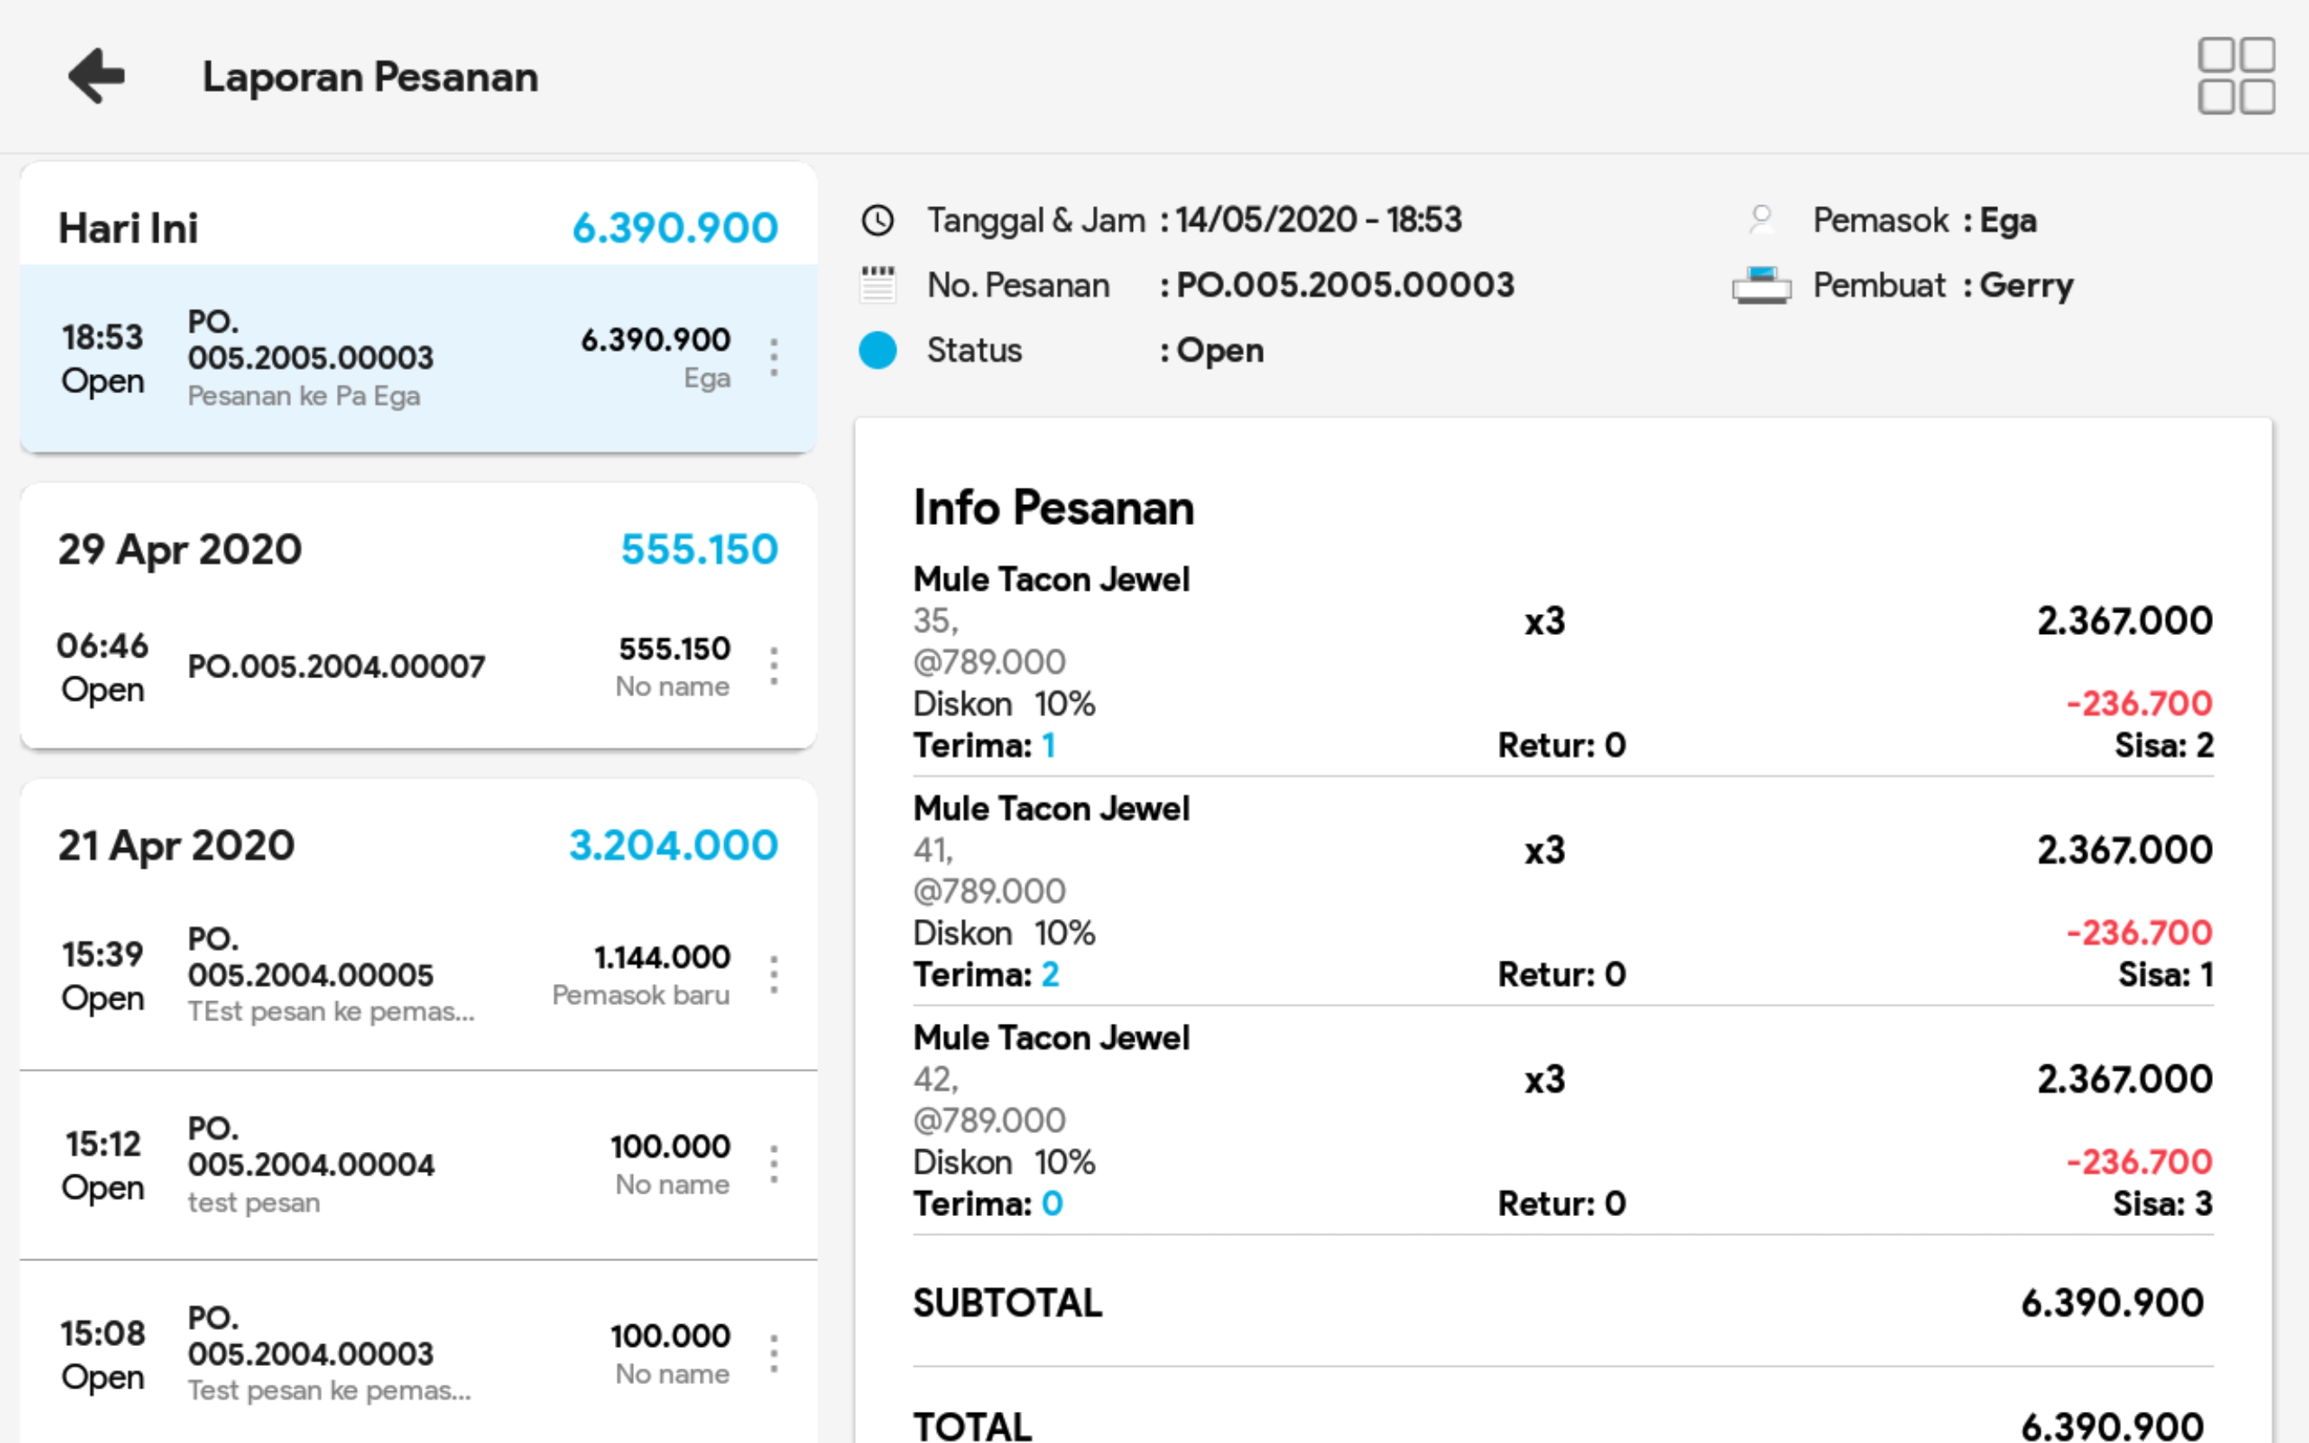The image size is (2309, 1443).
Task: Click the clock icon beside Tanggal & Jam
Action: pos(876,221)
